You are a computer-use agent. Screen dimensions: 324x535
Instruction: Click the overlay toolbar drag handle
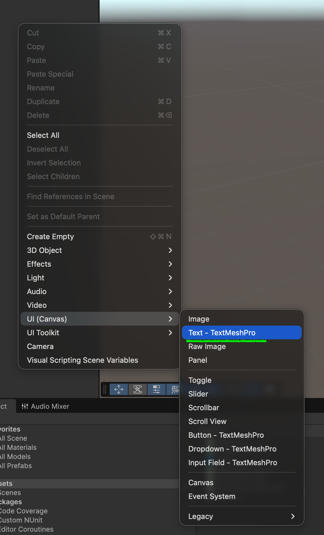[105, 389]
